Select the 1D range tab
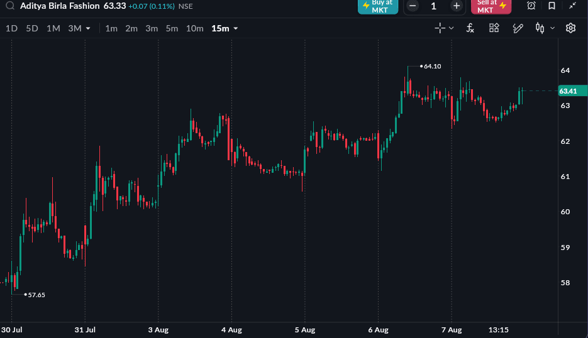The height and width of the screenshot is (338, 588). (x=11, y=28)
